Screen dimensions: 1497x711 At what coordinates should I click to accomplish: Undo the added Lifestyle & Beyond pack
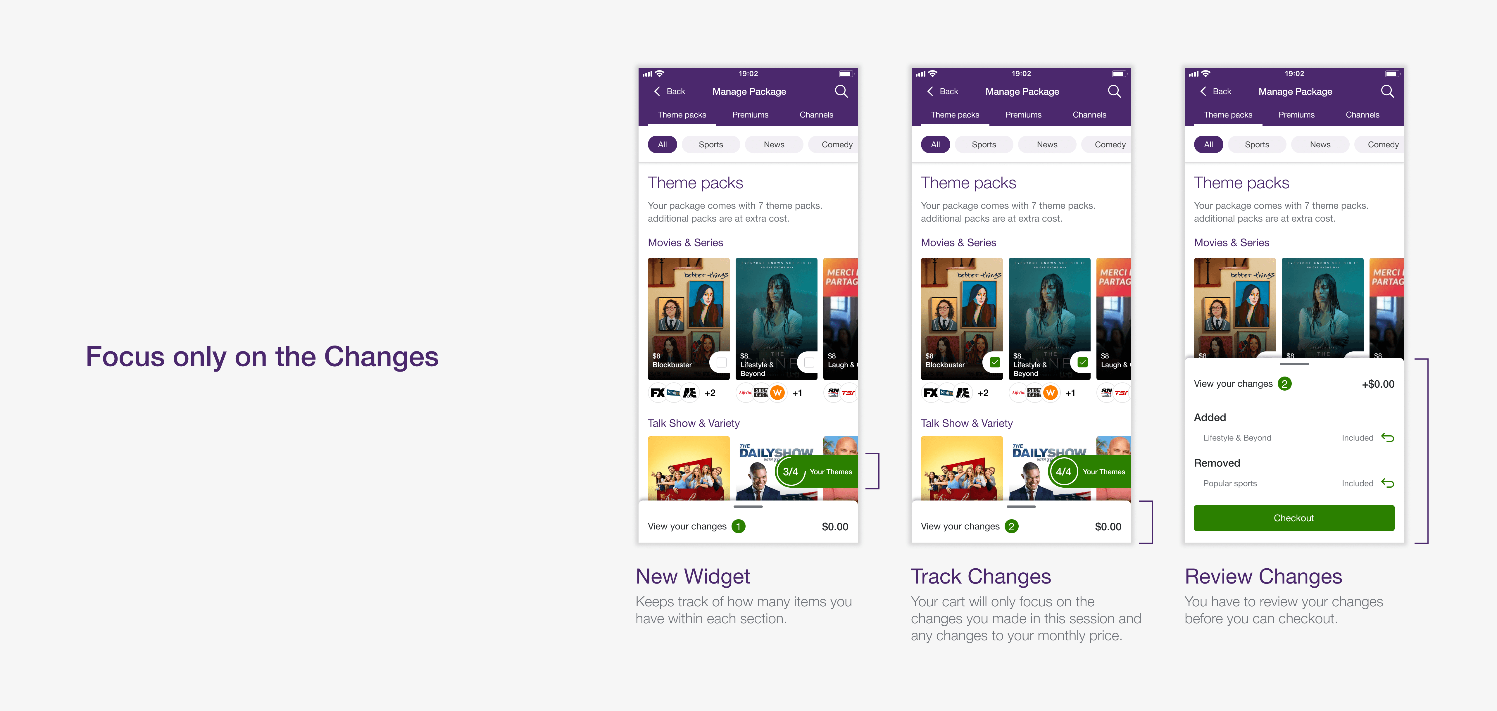[x=1388, y=437]
